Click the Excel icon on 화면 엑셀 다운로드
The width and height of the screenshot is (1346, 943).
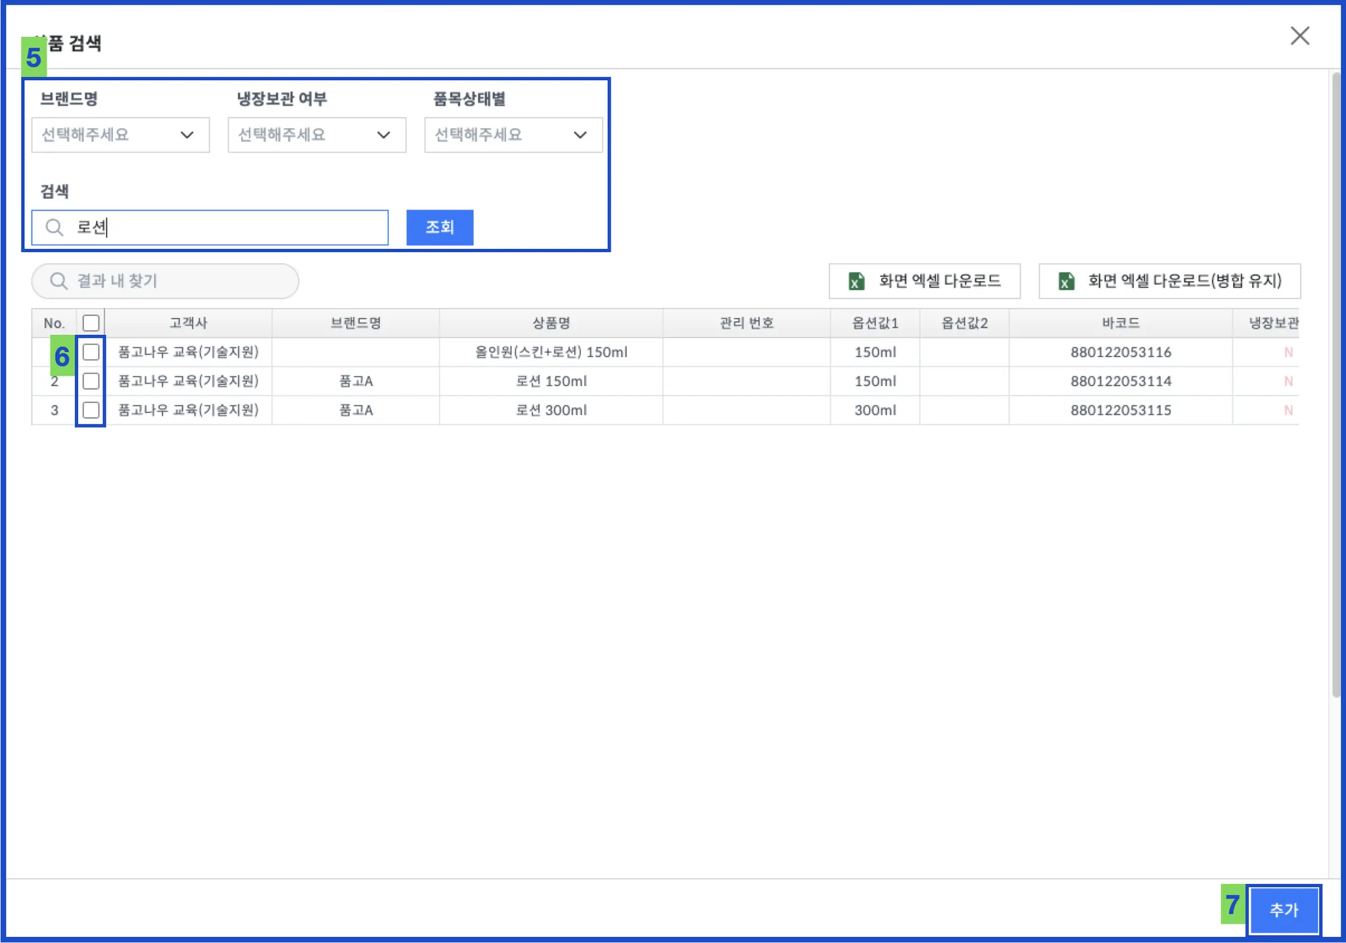coord(856,281)
